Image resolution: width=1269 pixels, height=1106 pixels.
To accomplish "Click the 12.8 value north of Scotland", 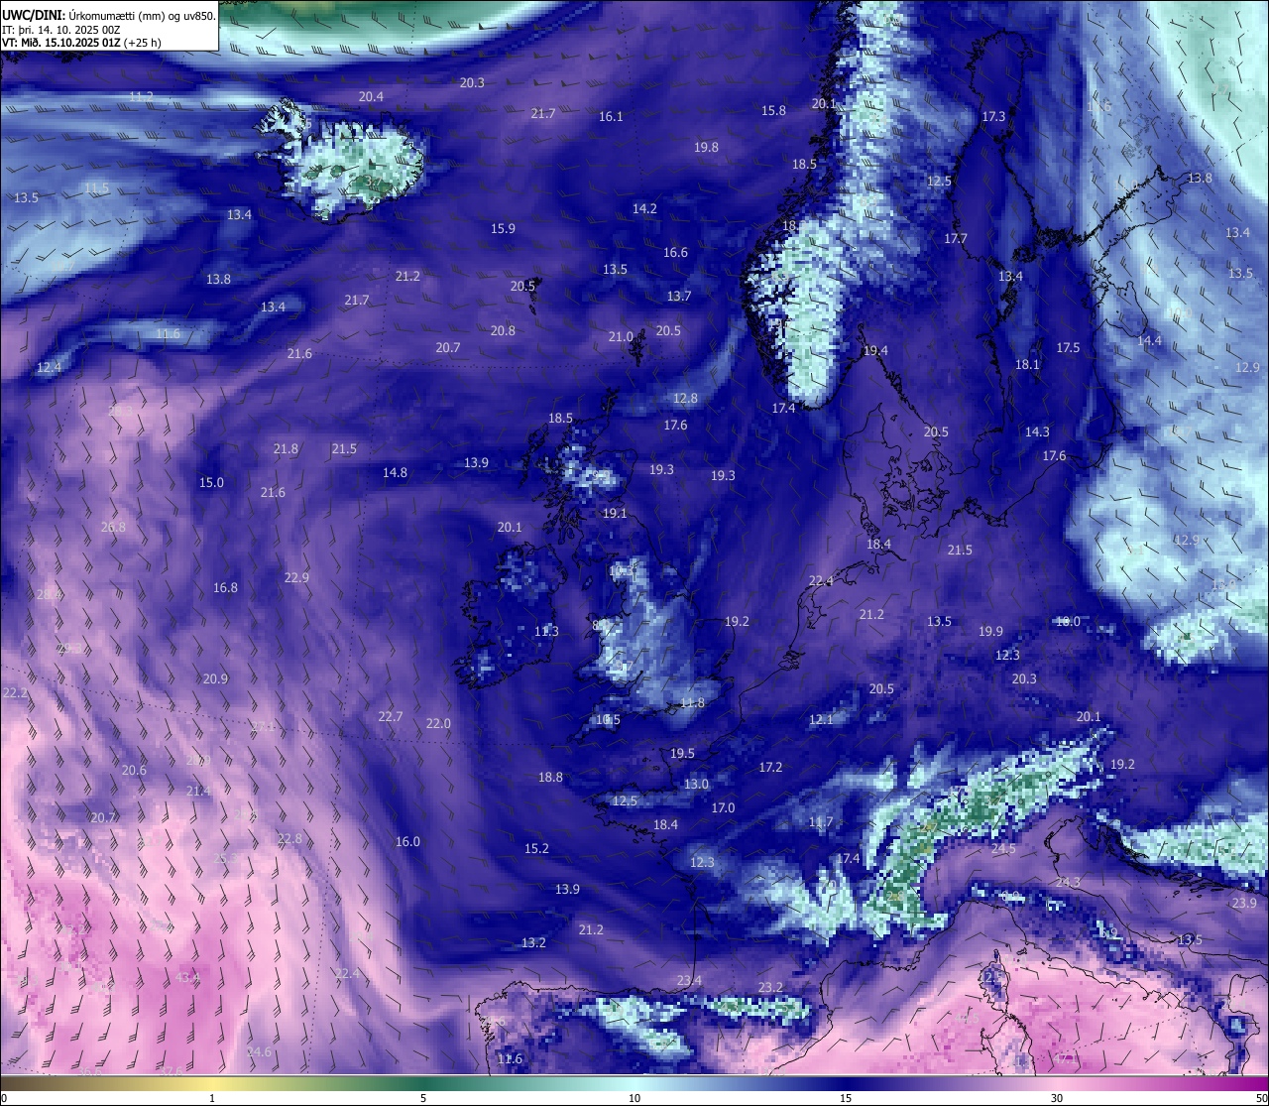I will pos(685,399).
